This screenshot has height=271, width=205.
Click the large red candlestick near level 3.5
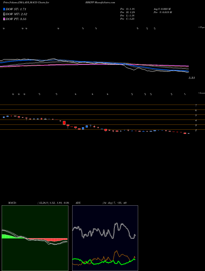[x=64, y=123]
